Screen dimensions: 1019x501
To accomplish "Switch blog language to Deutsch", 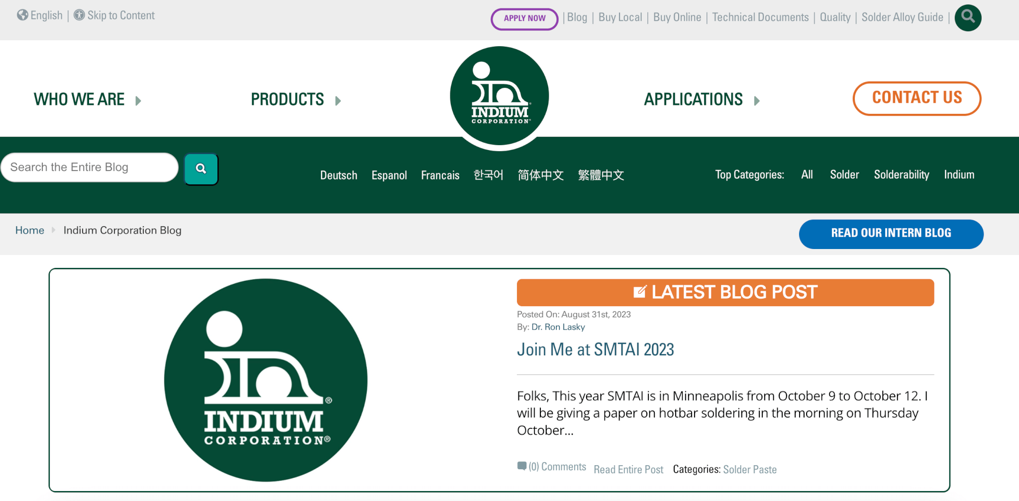I will 339,175.
